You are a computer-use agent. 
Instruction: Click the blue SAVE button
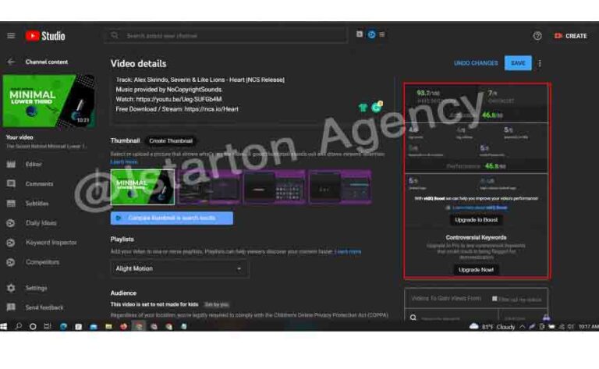[517, 63]
